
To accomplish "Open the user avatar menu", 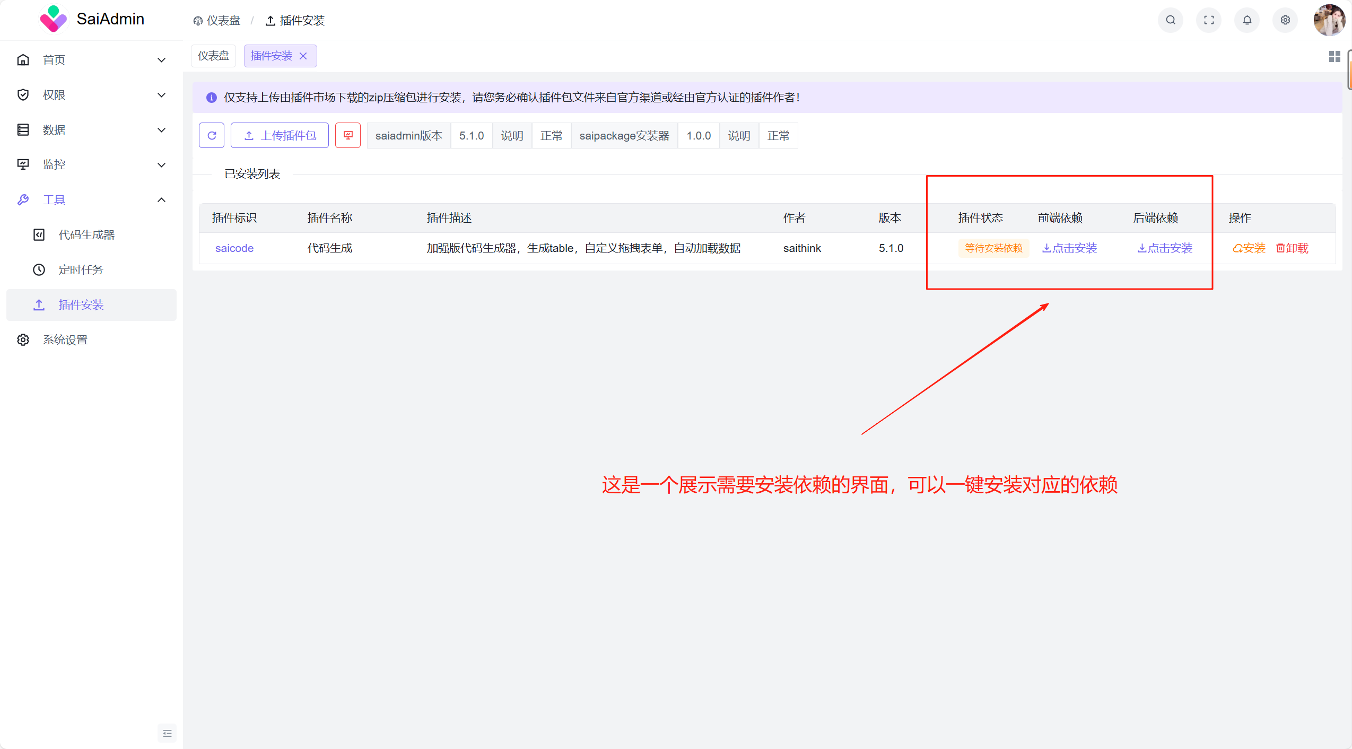I will point(1329,20).
